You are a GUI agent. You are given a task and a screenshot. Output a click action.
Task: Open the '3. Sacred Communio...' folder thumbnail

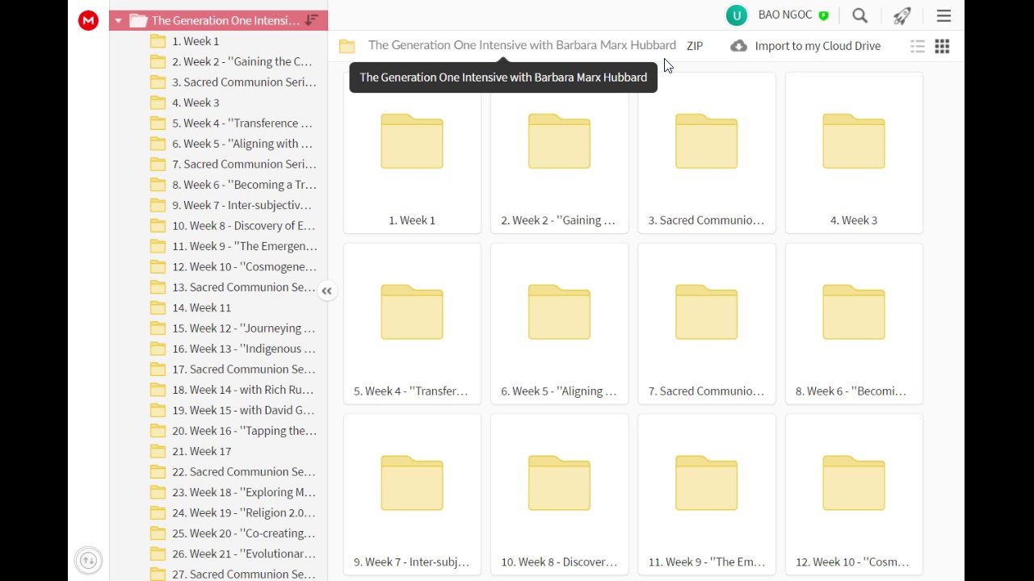coord(707,153)
